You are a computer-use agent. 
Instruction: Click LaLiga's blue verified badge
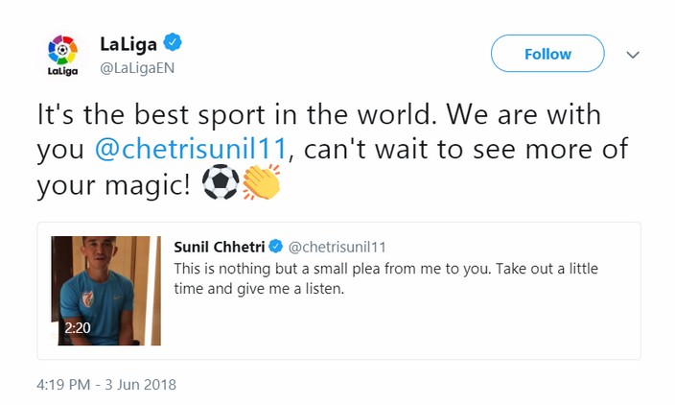pyautogui.click(x=173, y=42)
